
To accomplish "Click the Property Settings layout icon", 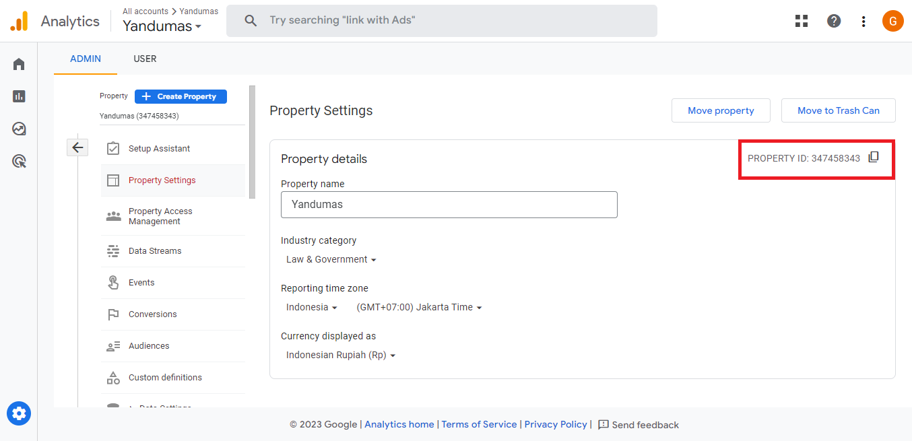I will tap(113, 180).
